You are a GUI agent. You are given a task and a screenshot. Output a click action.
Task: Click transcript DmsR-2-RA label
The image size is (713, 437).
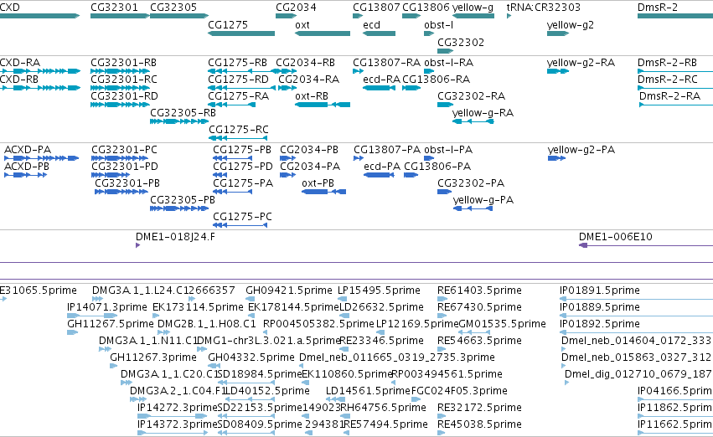669,95
